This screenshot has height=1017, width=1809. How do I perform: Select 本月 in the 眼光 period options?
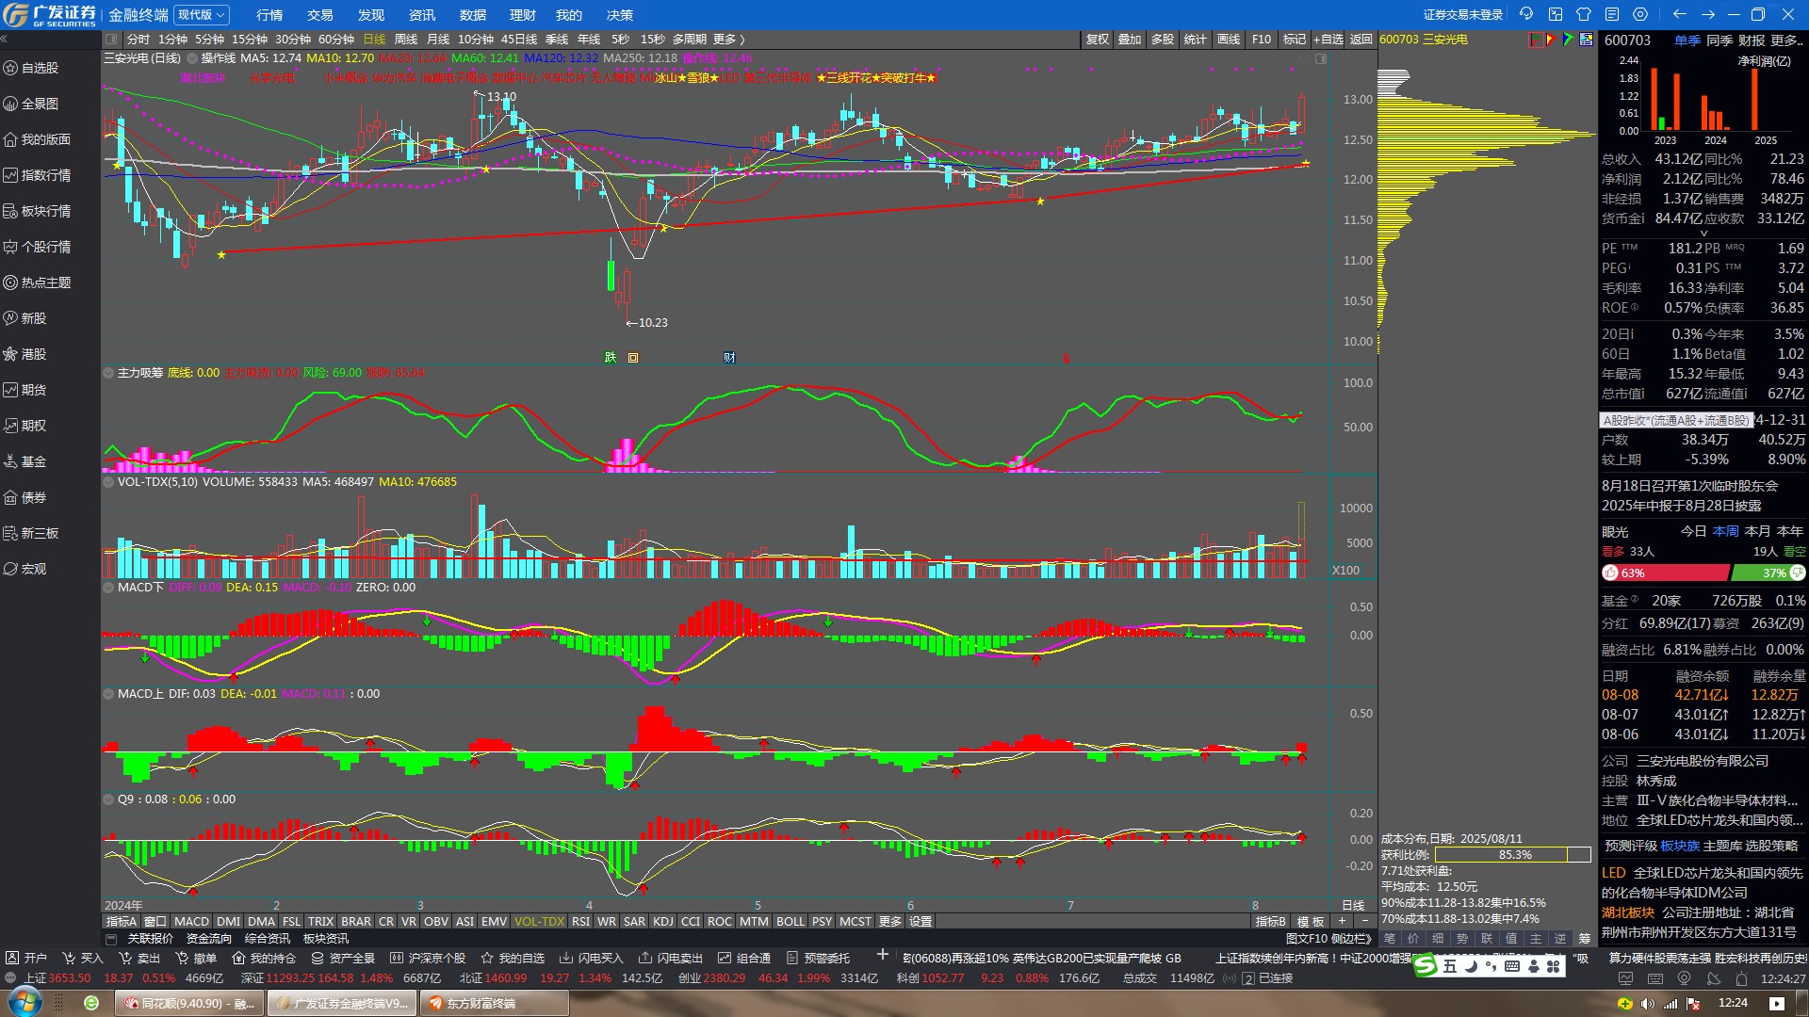point(1757,531)
